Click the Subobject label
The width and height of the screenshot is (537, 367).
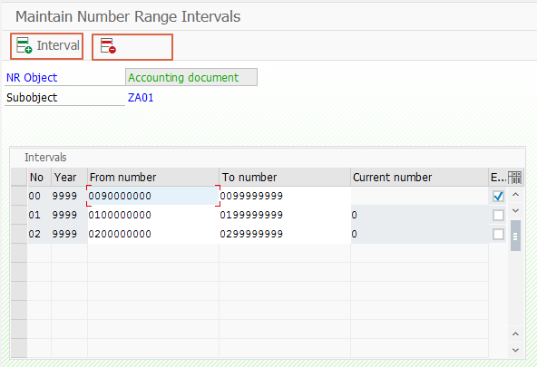32,98
